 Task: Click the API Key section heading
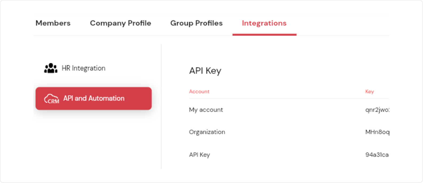[205, 71]
